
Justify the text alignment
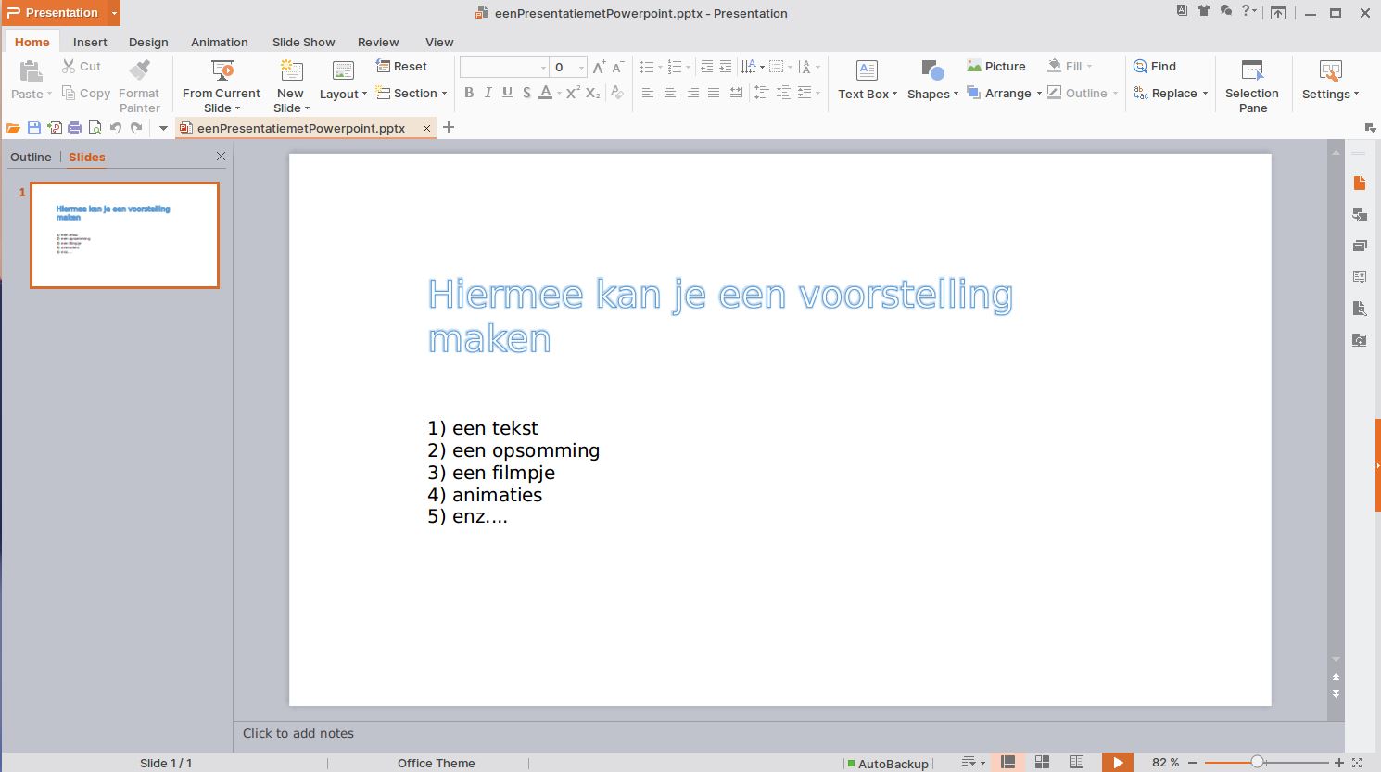point(714,93)
